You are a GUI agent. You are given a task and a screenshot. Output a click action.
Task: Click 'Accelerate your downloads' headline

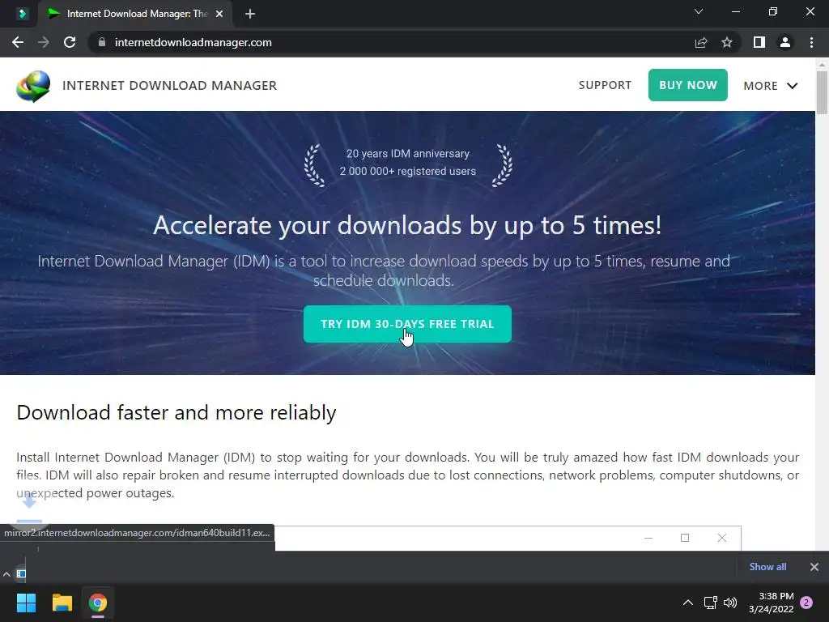click(x=407, y=225)
